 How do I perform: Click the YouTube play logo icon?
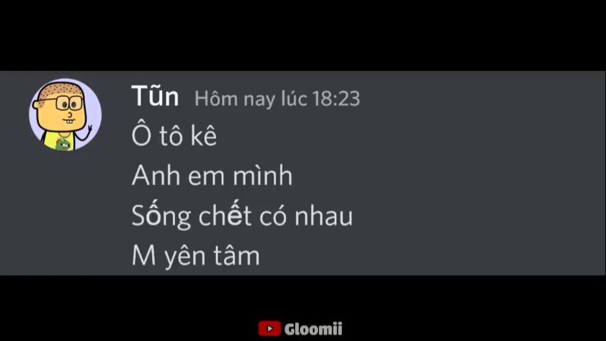point(270,329)
